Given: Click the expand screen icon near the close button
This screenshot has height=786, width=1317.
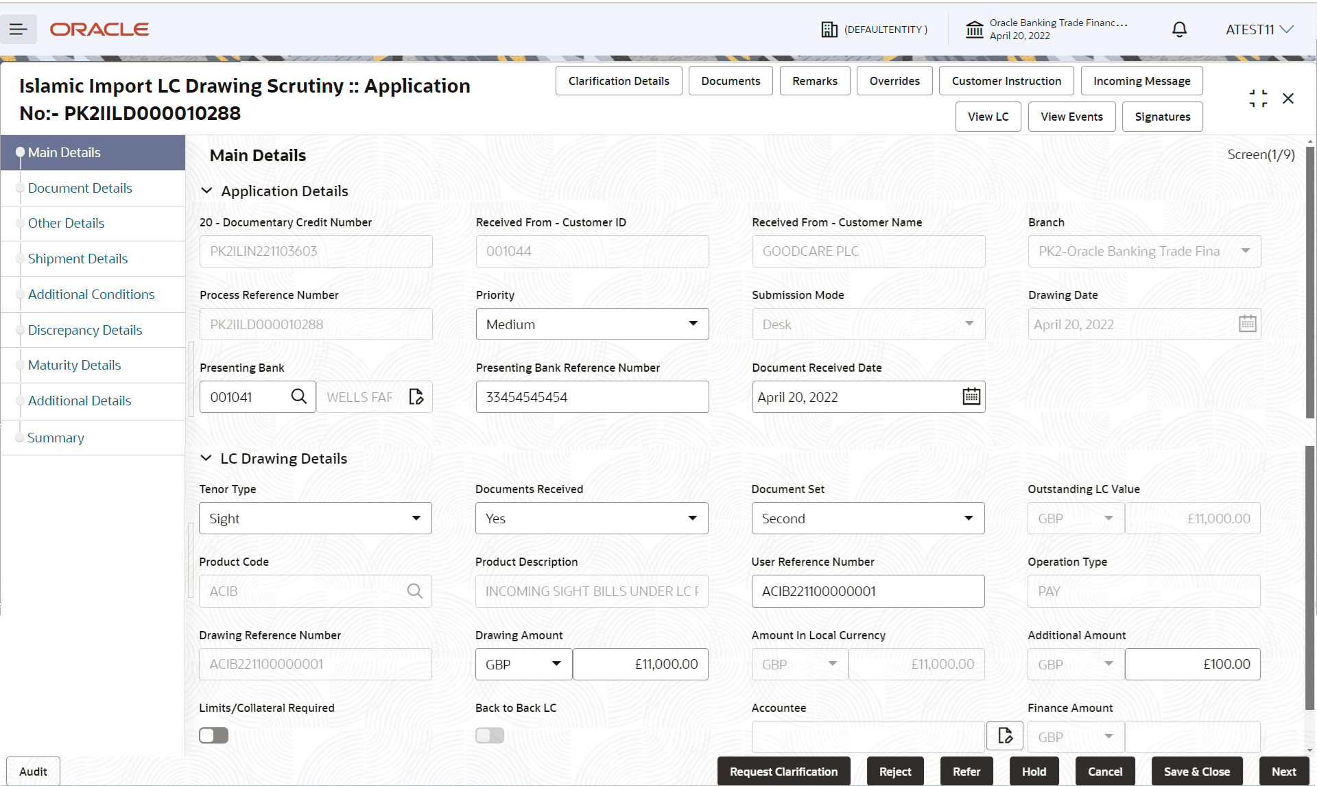Looking at the screenshot, I should coord(1258,98).
